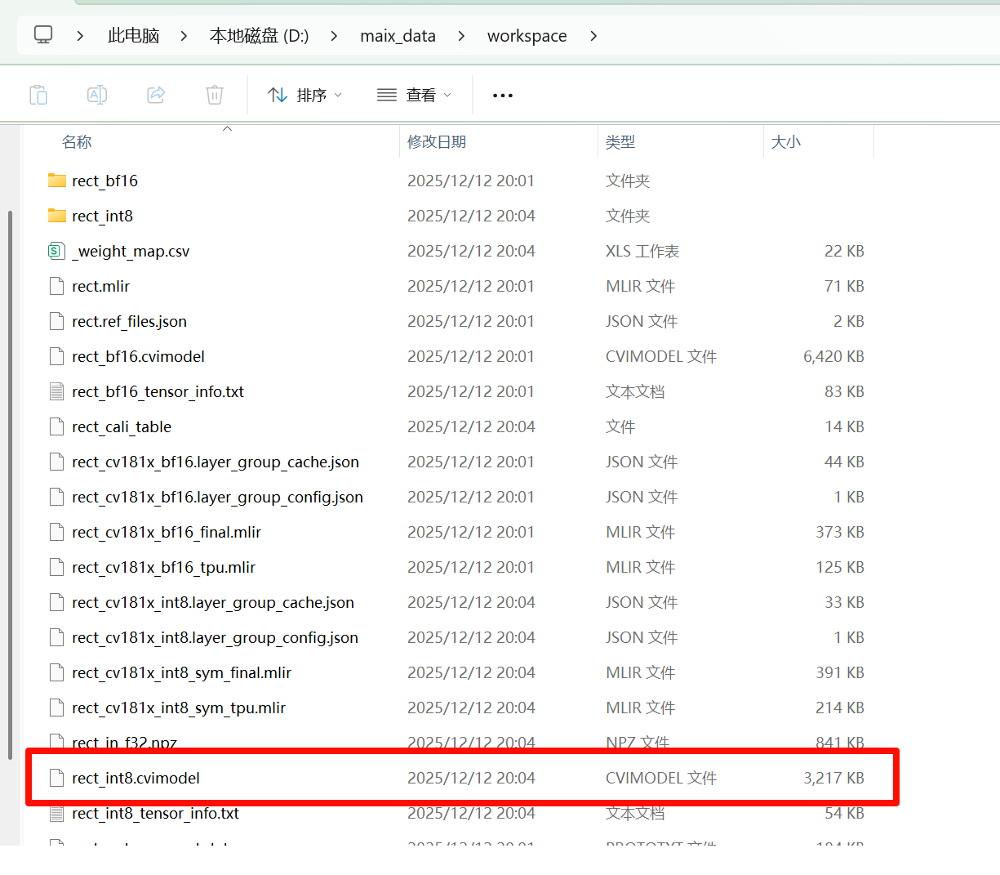Viewport: 1000px width, 875px height.
Task: Open the three-dots more options menu
Action: pos(503,96)
